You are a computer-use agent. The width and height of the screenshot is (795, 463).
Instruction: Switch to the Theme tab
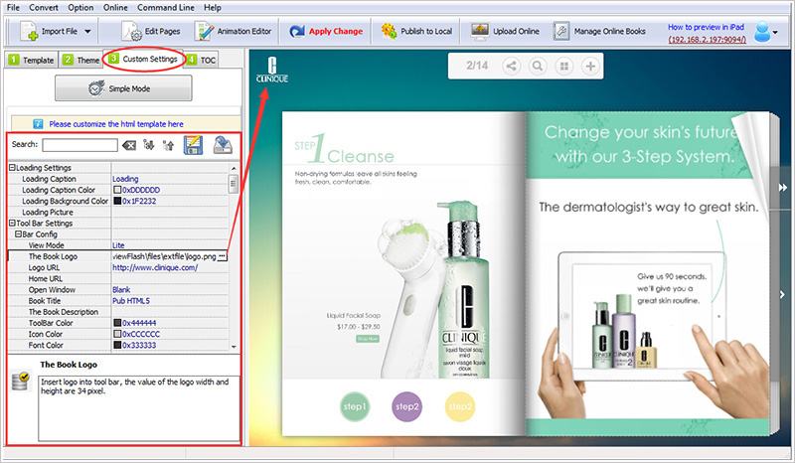(x=81, y=60)
